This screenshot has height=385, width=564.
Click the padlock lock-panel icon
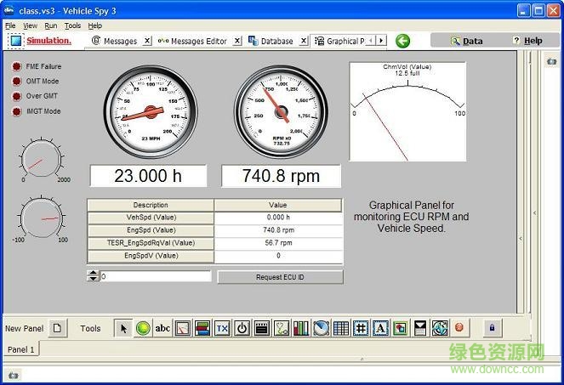(493, 327)
